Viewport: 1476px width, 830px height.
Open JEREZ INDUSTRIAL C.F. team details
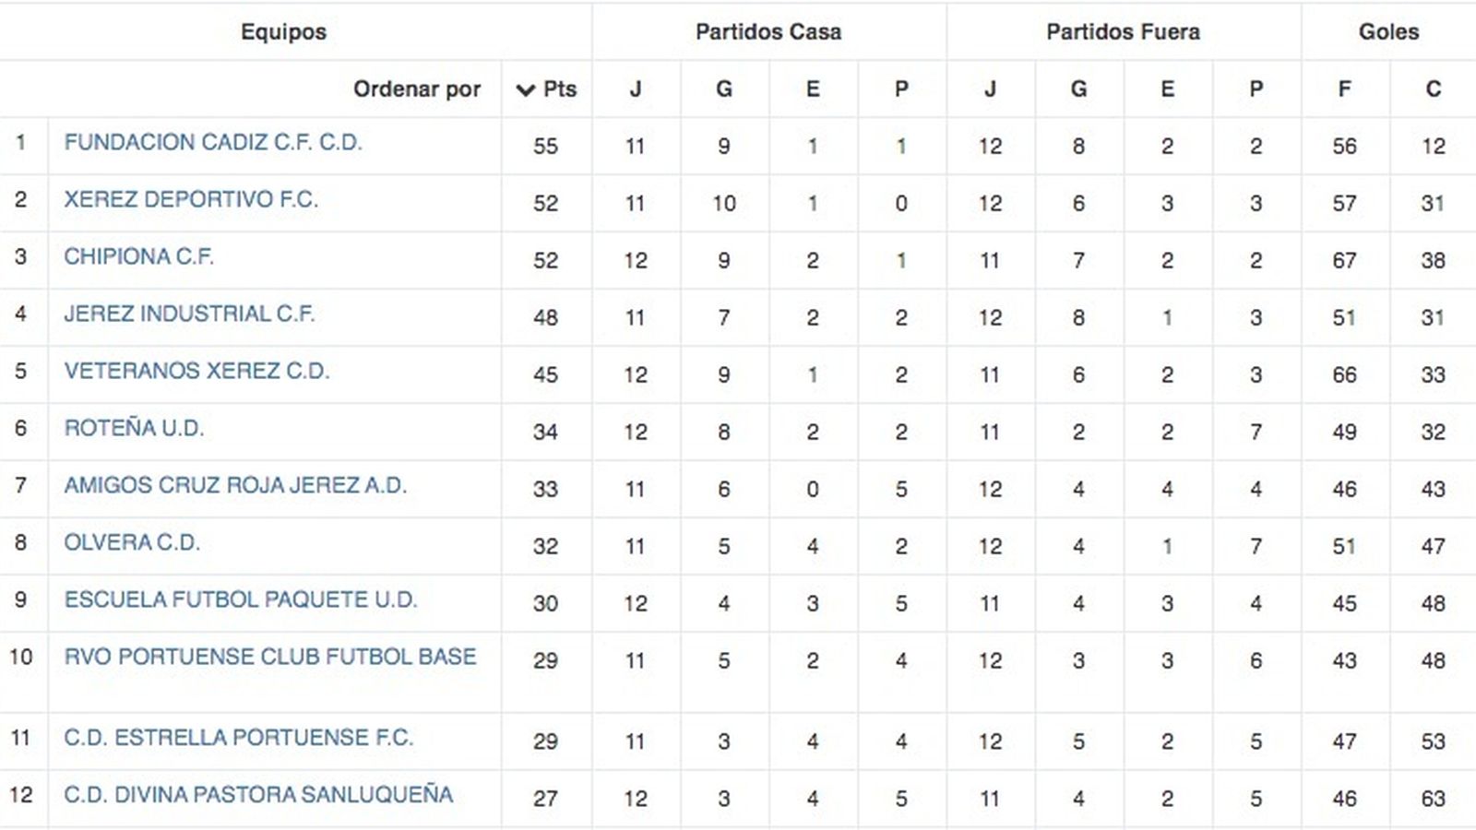click(x=187, y=315)
